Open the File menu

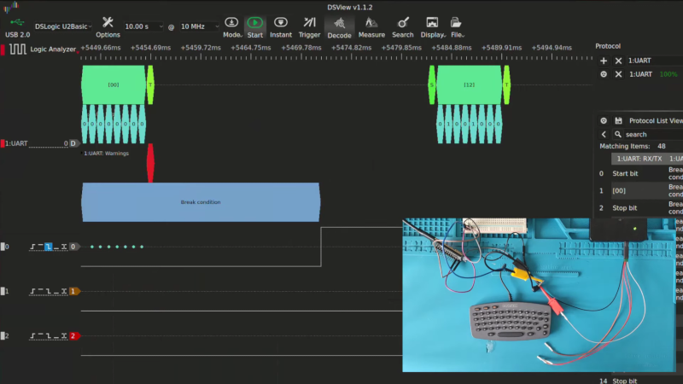tap(457, 26)
